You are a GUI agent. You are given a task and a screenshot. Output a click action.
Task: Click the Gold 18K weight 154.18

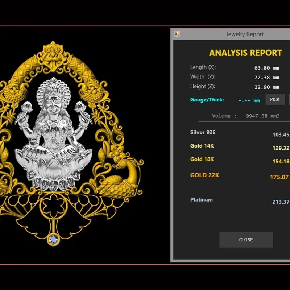point(281,161)
